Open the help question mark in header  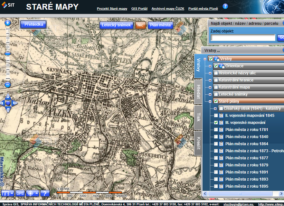(x=225, y=6)
